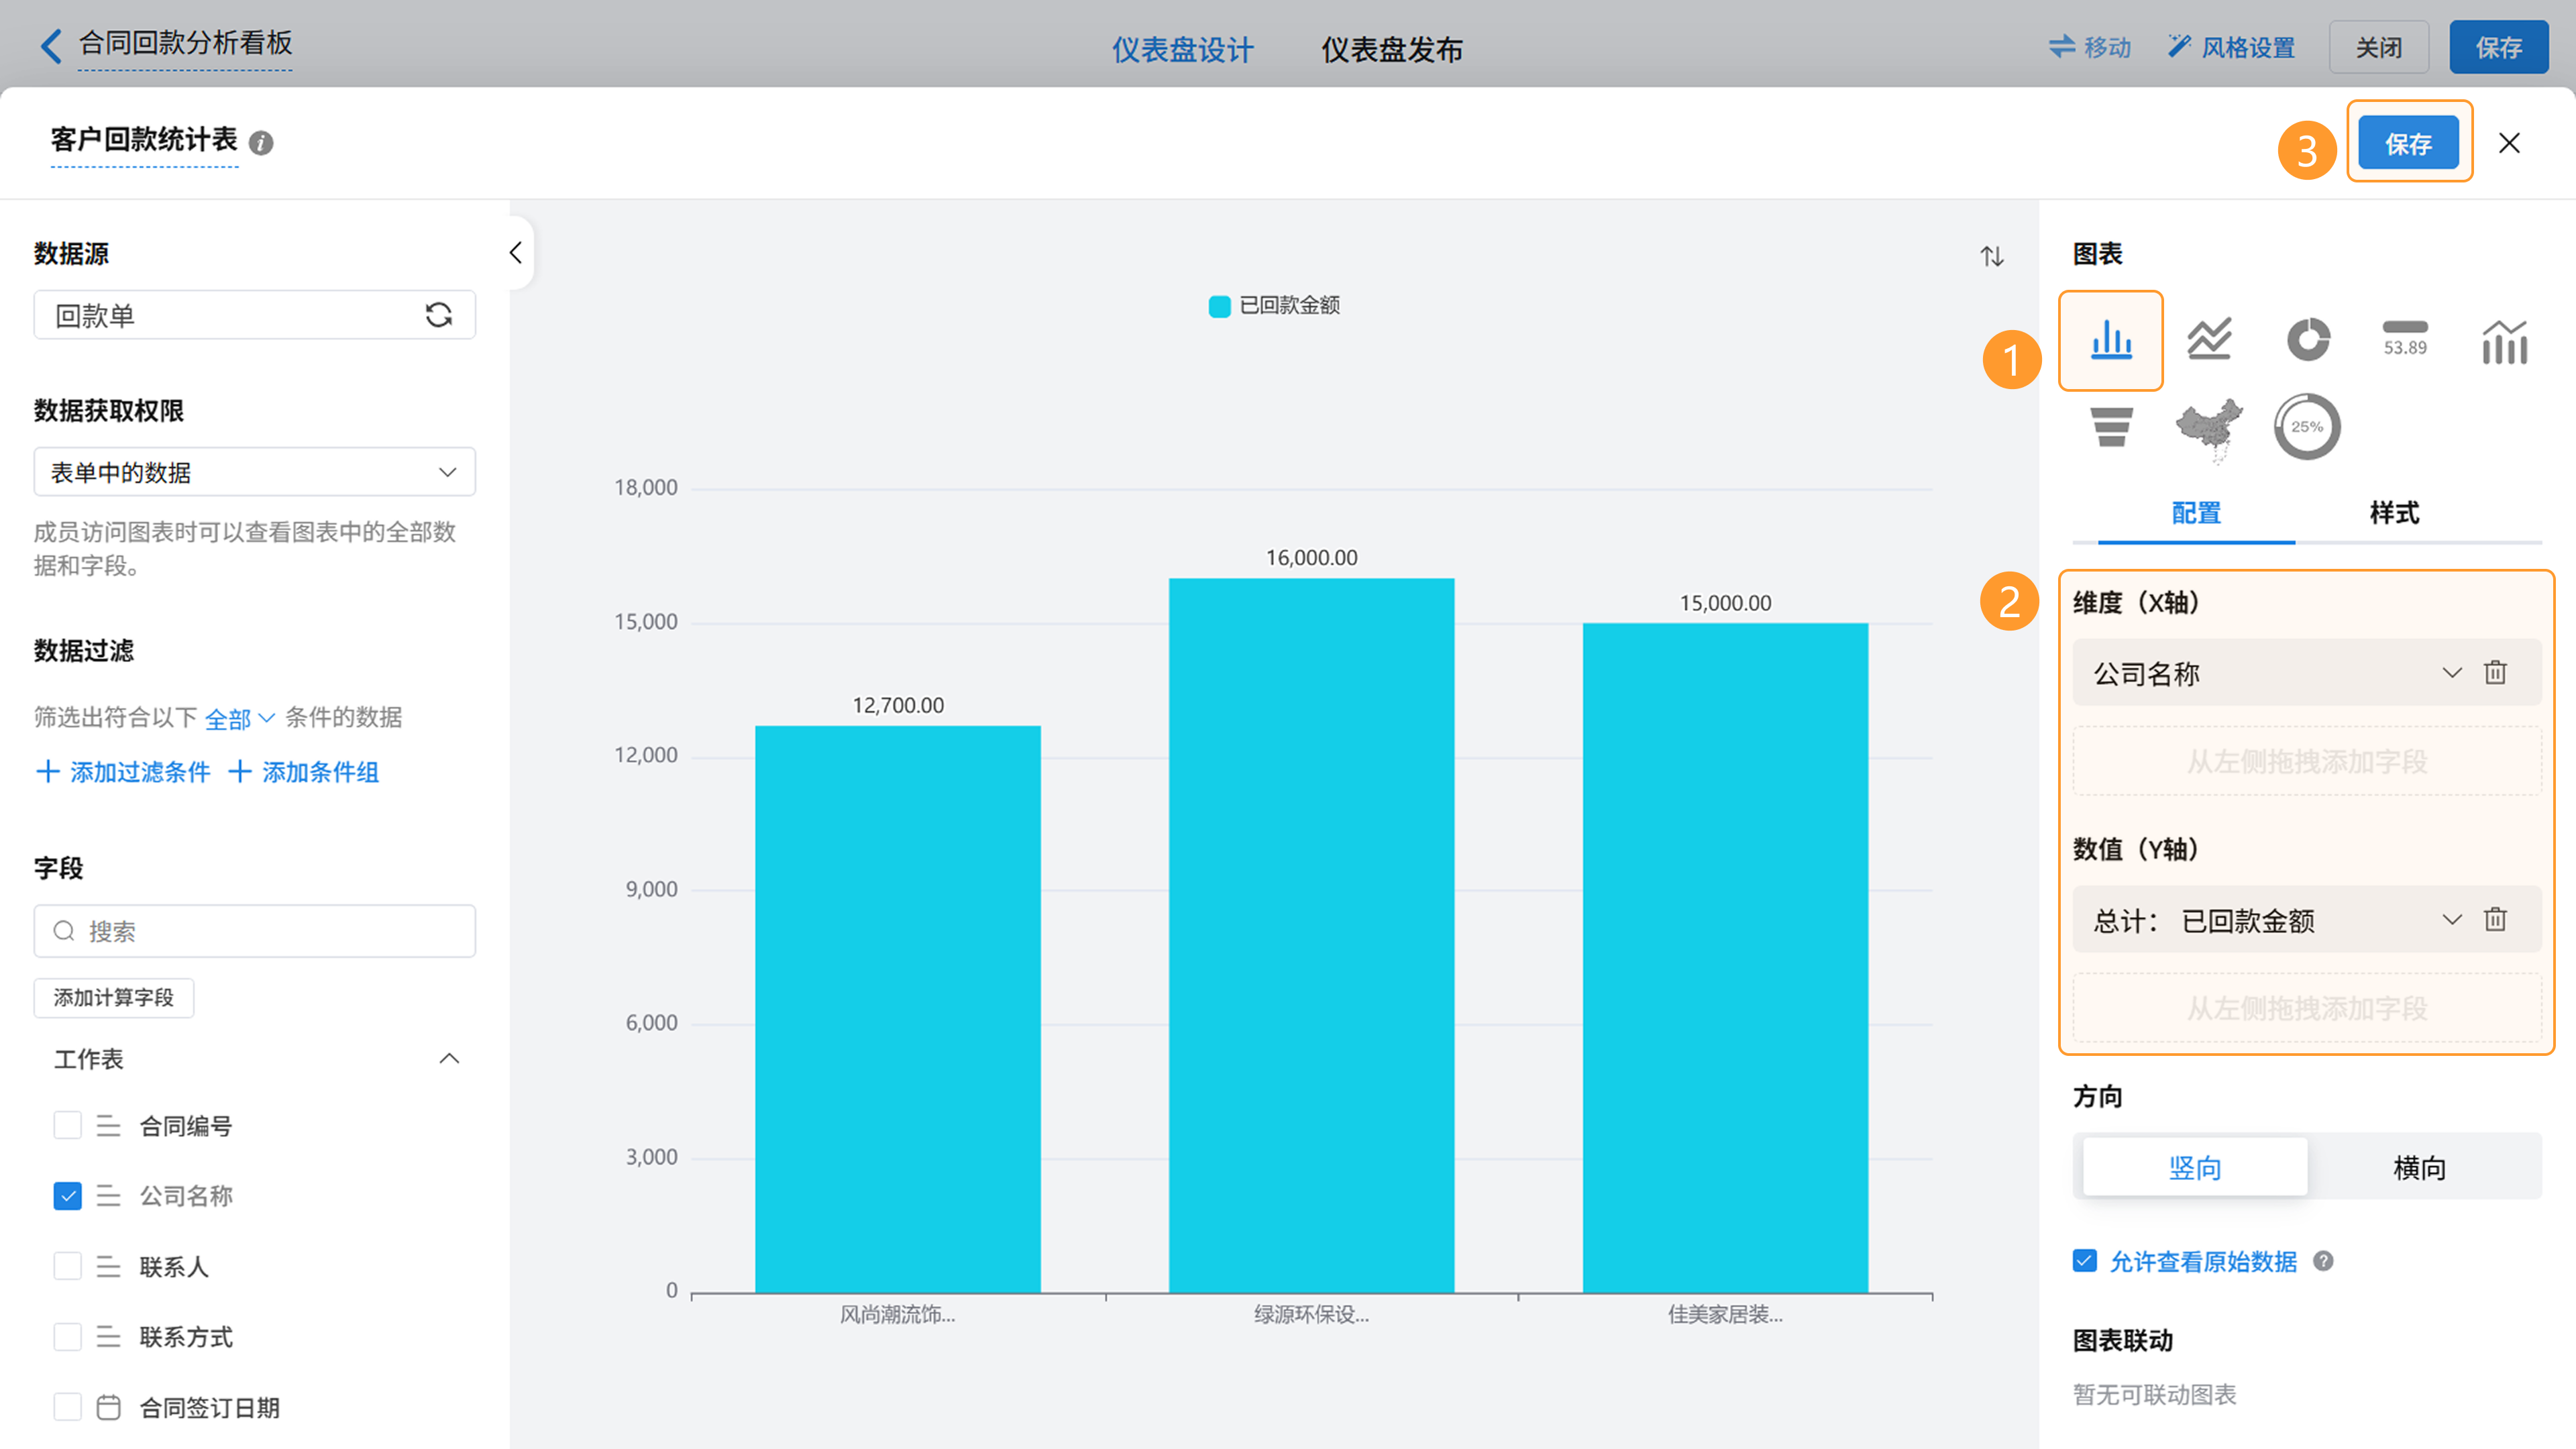Delete the 公司名称 dimension field
The height and width of the screenshot is (1449, 2576).
coord(2495,673)
